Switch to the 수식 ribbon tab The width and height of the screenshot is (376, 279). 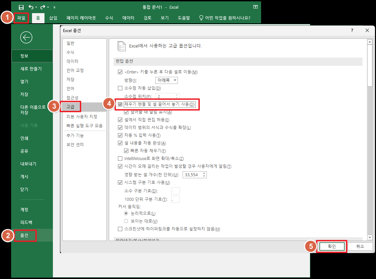[108, 19]
